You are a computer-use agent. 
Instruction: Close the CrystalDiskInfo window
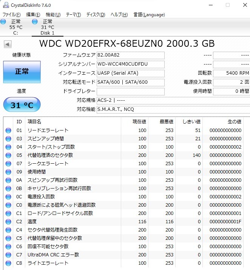[245, 5]
